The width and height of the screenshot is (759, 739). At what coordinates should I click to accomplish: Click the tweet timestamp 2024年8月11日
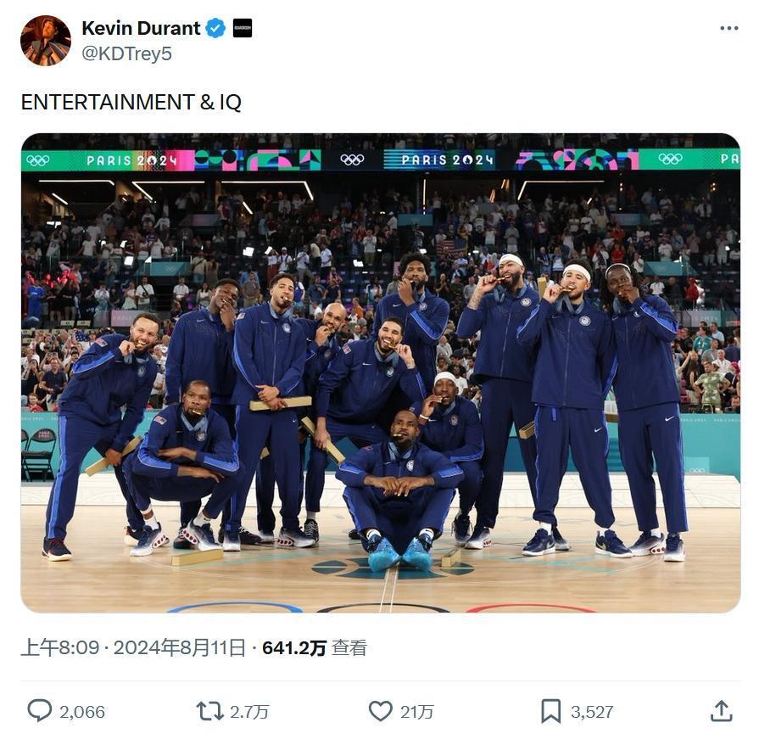179,647
